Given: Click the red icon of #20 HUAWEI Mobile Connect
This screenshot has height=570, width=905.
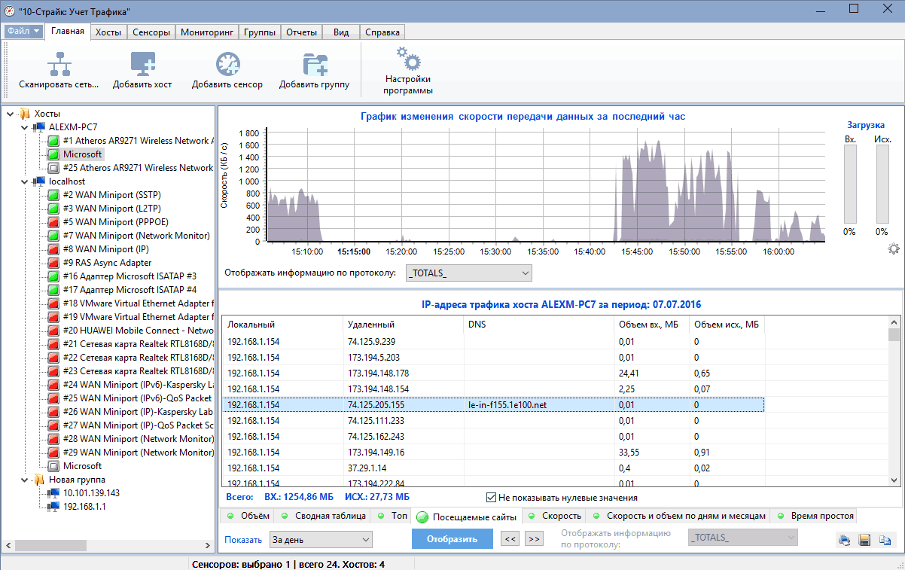Looking at the screenshot, I should 53,331.
